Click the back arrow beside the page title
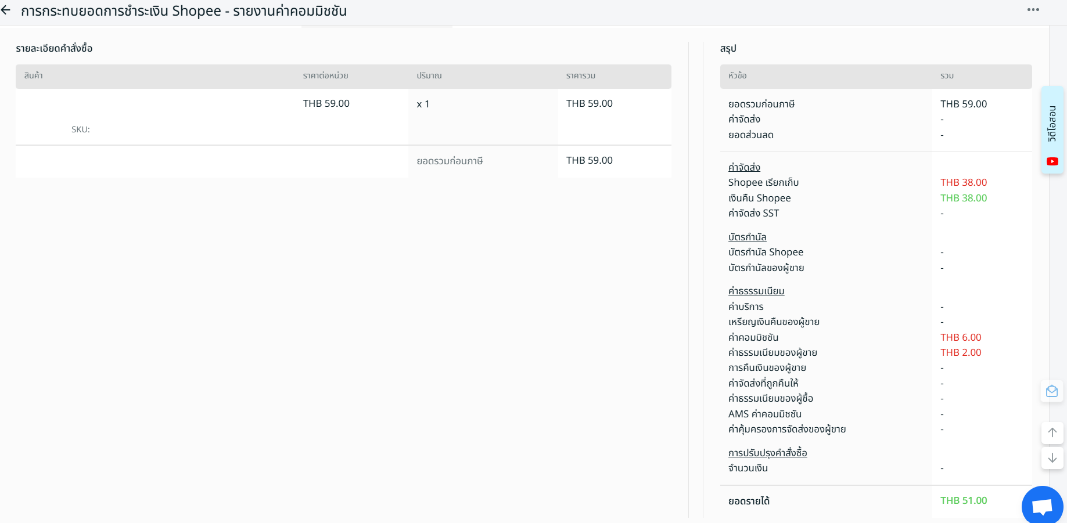 (6, 10)
